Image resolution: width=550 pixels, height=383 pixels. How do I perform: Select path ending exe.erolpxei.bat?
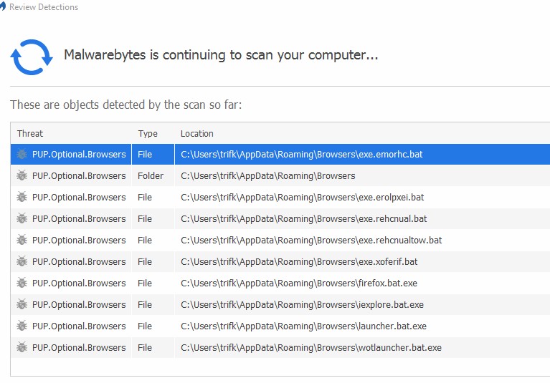[x=303, y=198]
